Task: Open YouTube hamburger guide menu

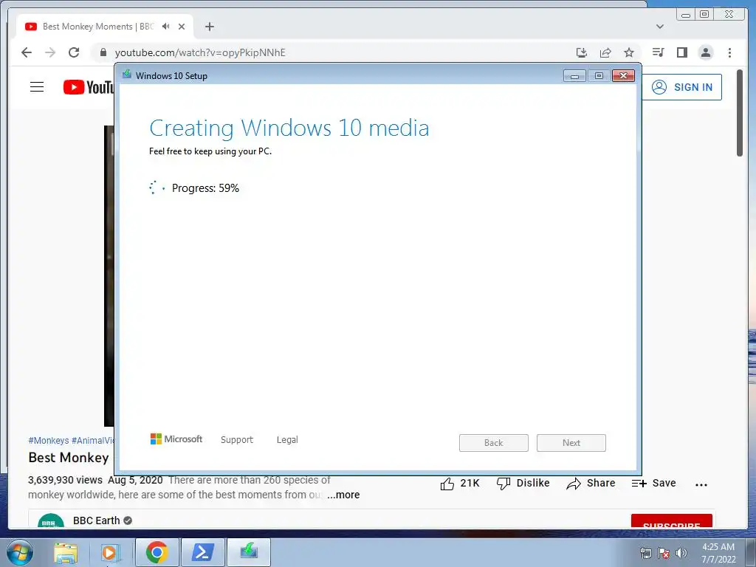Action: pyautogui.click(x=37, y=87)
